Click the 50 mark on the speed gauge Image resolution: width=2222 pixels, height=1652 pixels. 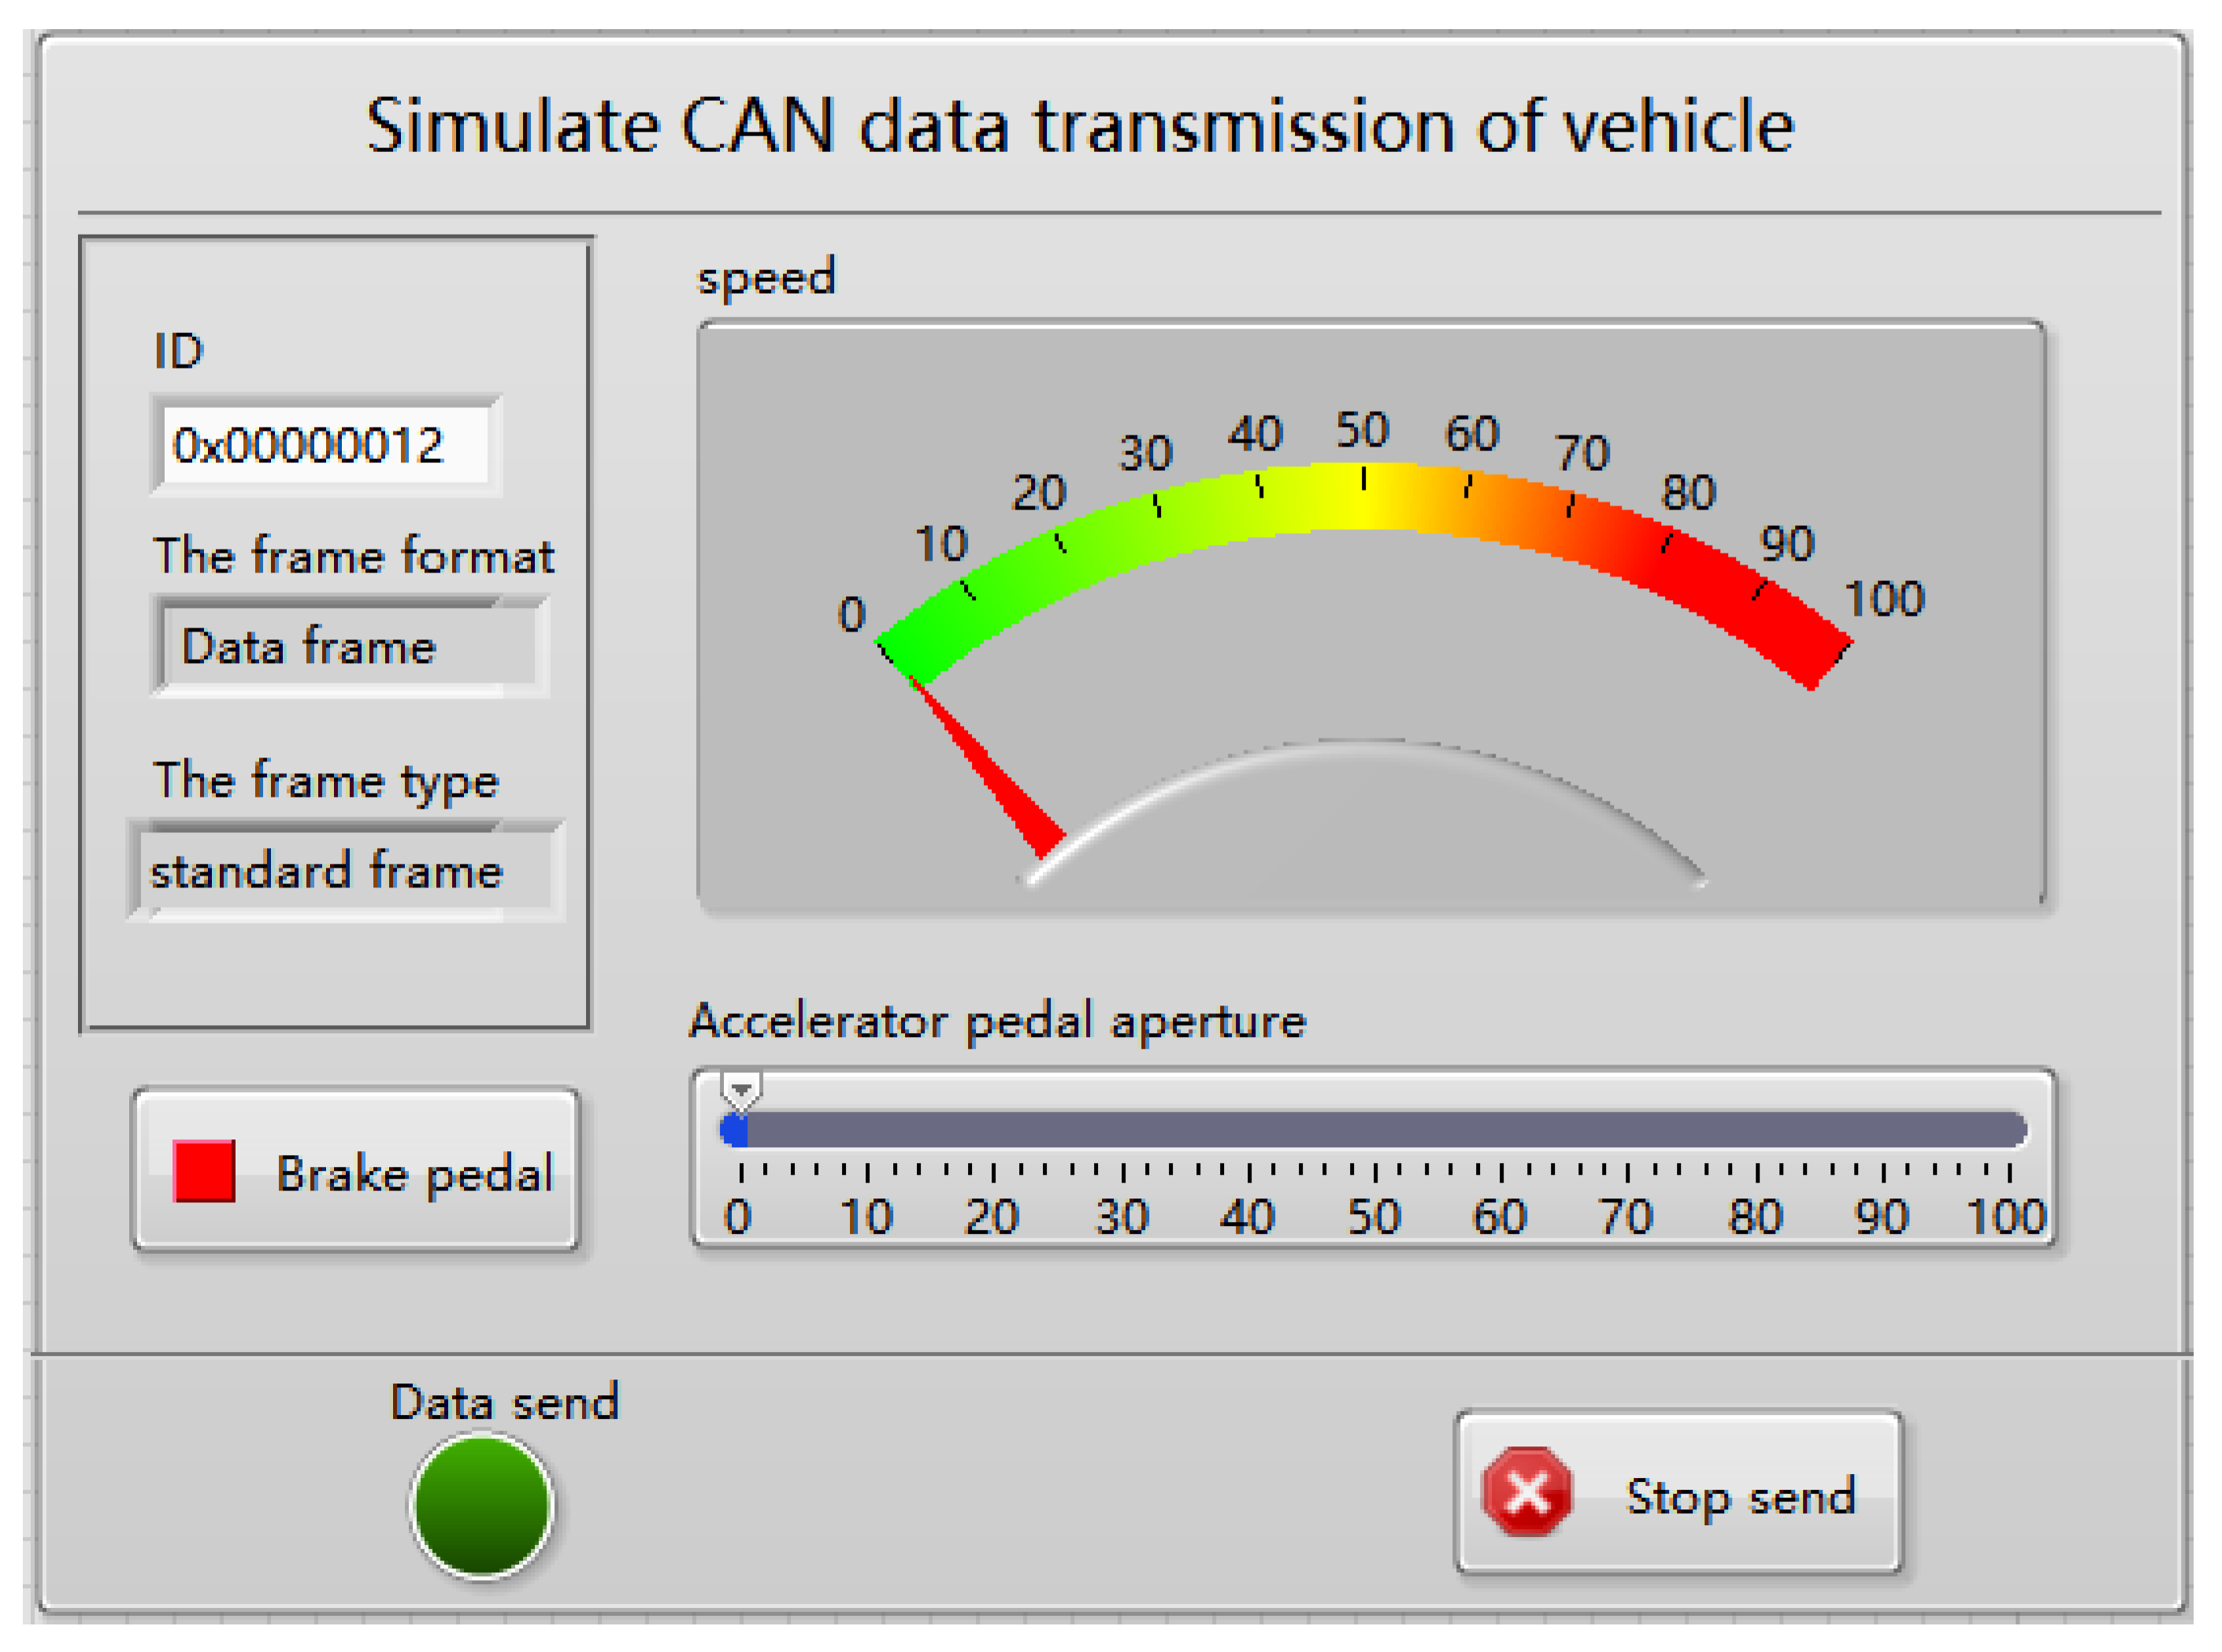[x=1363, y=430]
